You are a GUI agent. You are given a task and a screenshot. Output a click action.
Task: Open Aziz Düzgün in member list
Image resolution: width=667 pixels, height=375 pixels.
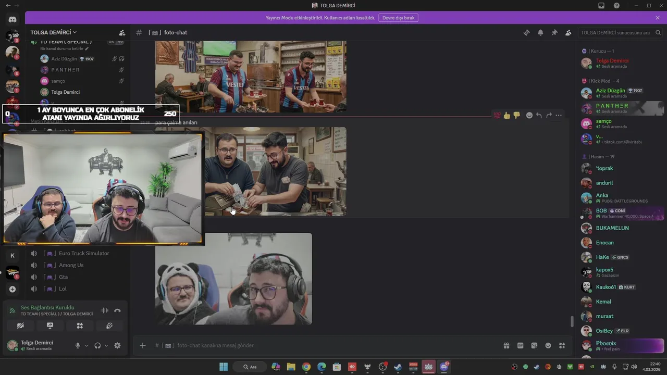tap(620, 93)
